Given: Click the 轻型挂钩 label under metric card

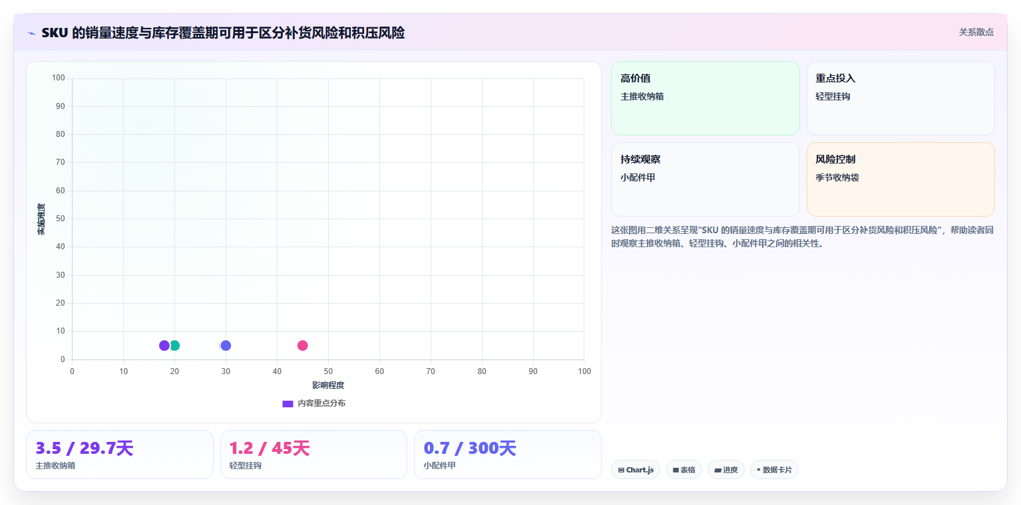Looking at the screenshot, I should point(245,466).
